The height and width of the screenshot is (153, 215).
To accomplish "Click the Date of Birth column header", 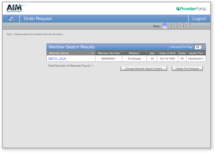I will pyautogui.click(x=167, y=53).
